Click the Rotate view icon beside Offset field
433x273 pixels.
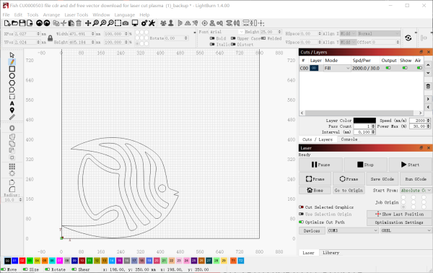408,38
